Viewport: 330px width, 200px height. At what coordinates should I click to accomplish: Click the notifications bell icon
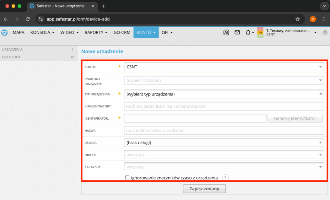[x=248, y=32]
